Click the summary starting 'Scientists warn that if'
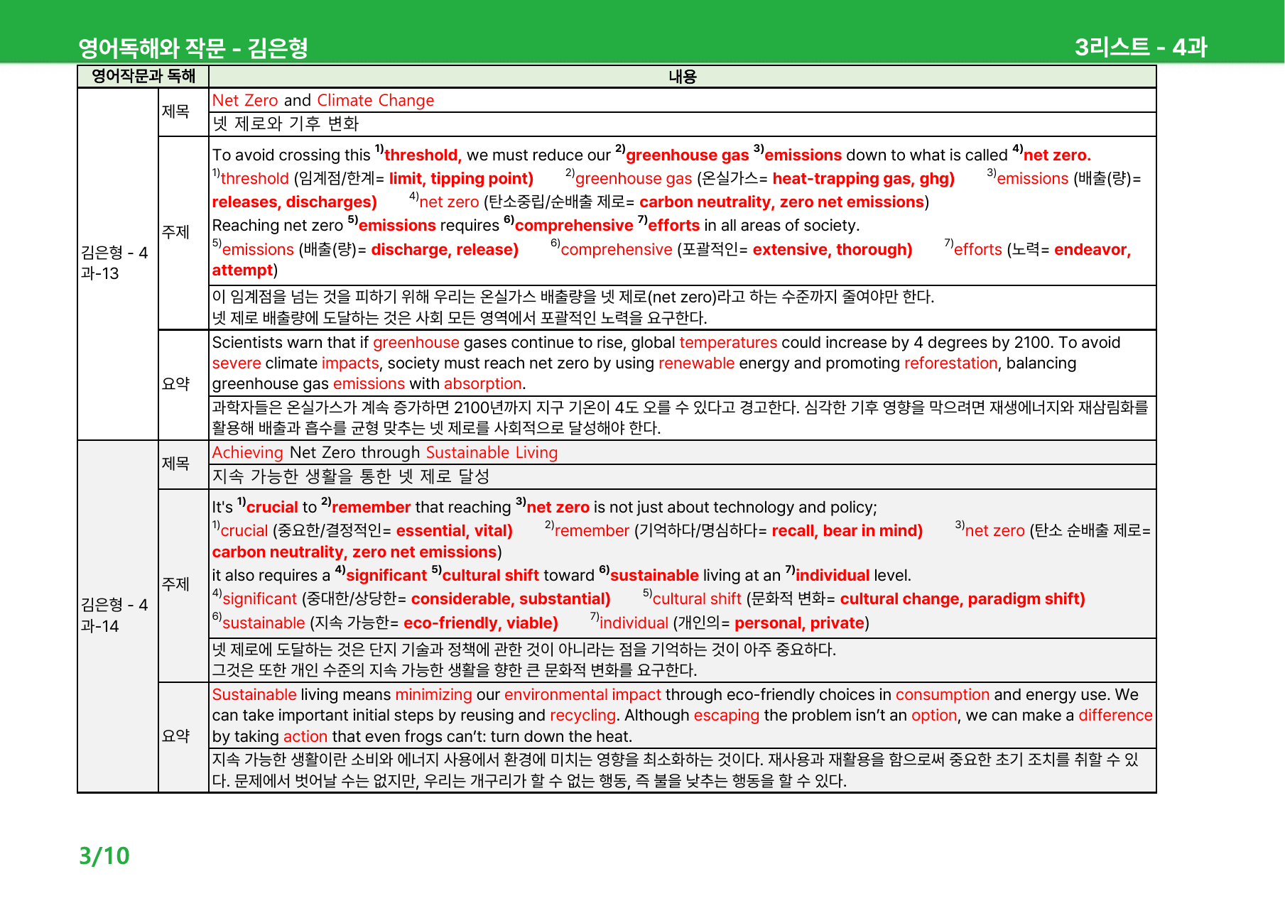Image resolution: width=1285 pixels, height=908 pixels. 666,363
